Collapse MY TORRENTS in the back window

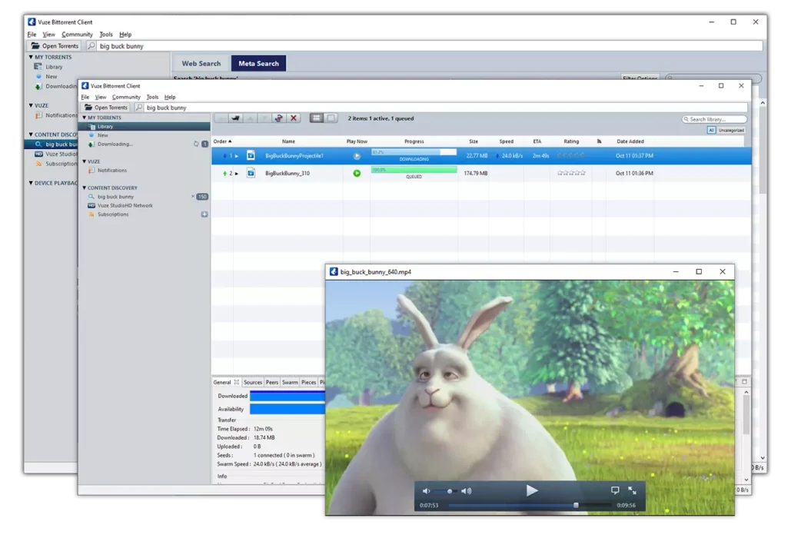(x=31, y=57)
